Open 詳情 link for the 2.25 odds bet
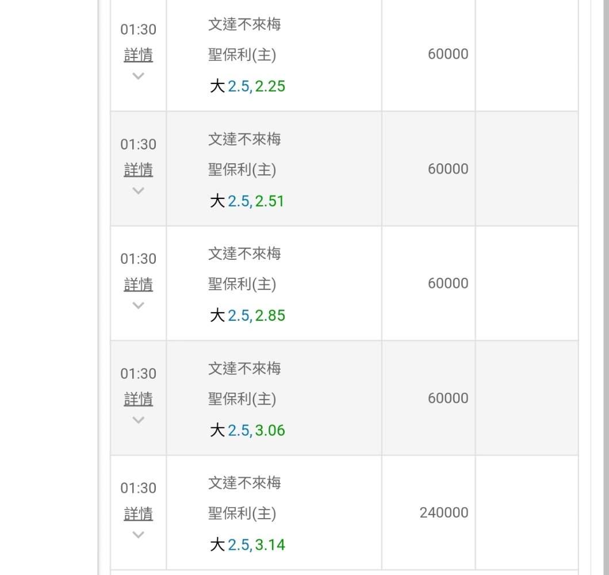Screen dimensions: 609x575 tap(139, 55)
